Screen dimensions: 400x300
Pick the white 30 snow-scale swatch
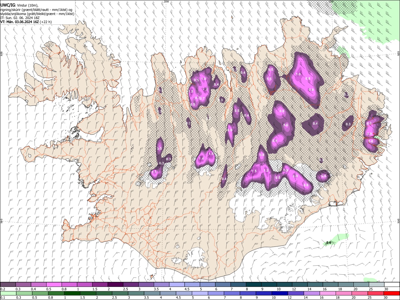point(392,285)
